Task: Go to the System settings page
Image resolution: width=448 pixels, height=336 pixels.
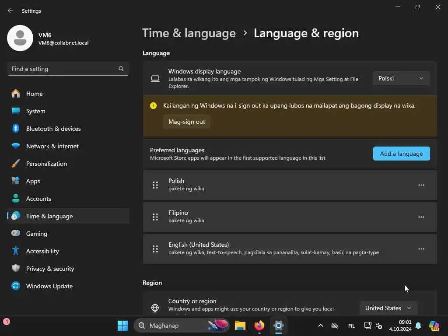Action: (x=68, y=111)
